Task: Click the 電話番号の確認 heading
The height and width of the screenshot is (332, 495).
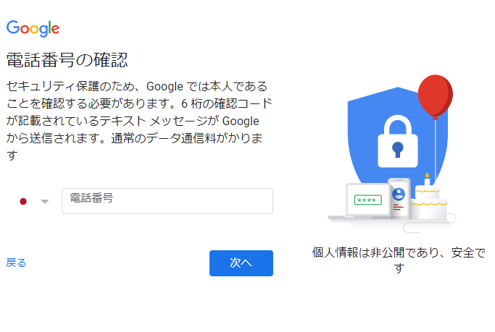Action: pyautogui.click(x=72, y=60)
